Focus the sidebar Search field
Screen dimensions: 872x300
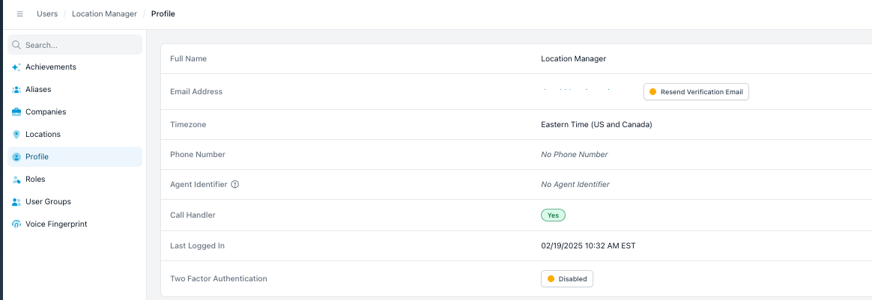pyautogui.click(x=74, y=45)
